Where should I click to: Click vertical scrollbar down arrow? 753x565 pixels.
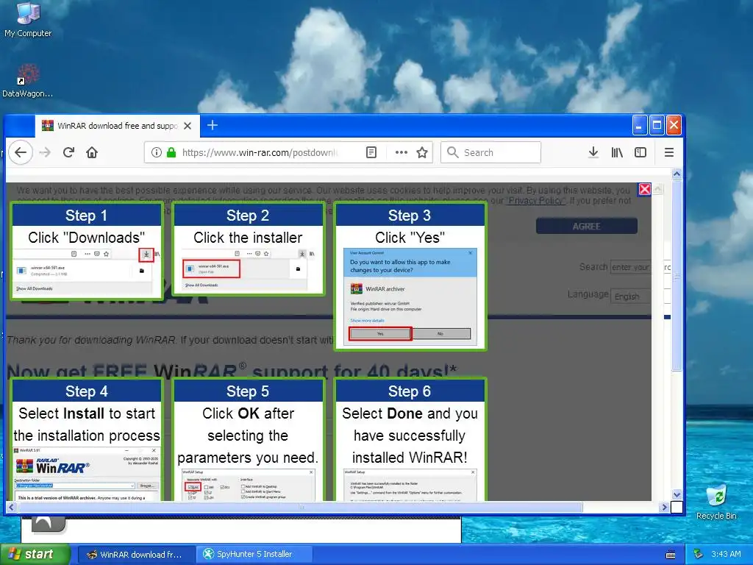[x=677, y=495]
